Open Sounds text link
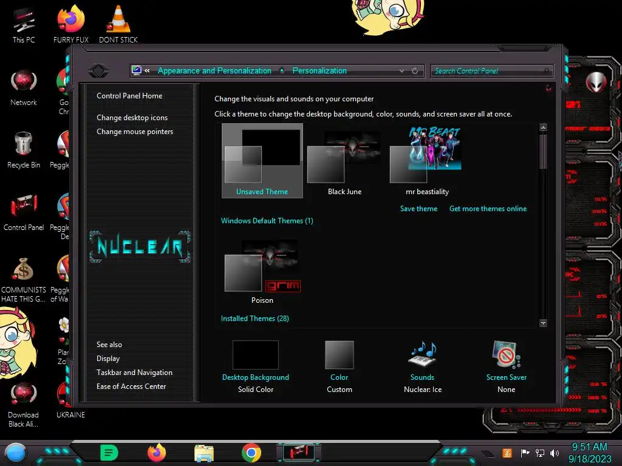The width and height of the screenshot is (622, 466). coord(422,377)
